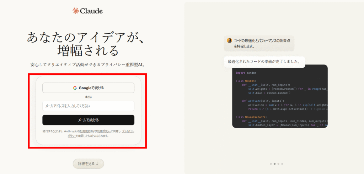Screen dimensions: 364x174
Task: Click the Python code preview panel
Action: 280,96
